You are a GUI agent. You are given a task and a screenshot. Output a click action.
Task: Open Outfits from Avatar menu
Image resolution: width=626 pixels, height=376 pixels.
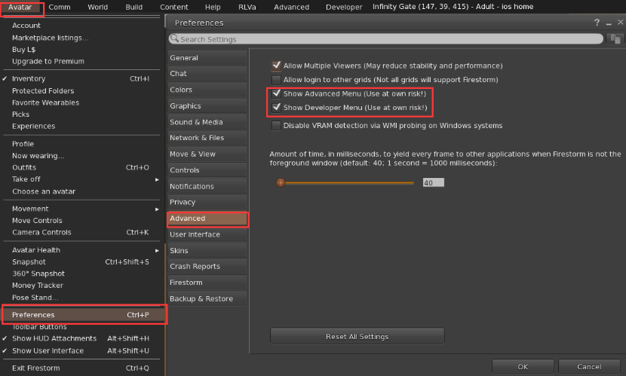pyautogui.click(x=81, y=167)
